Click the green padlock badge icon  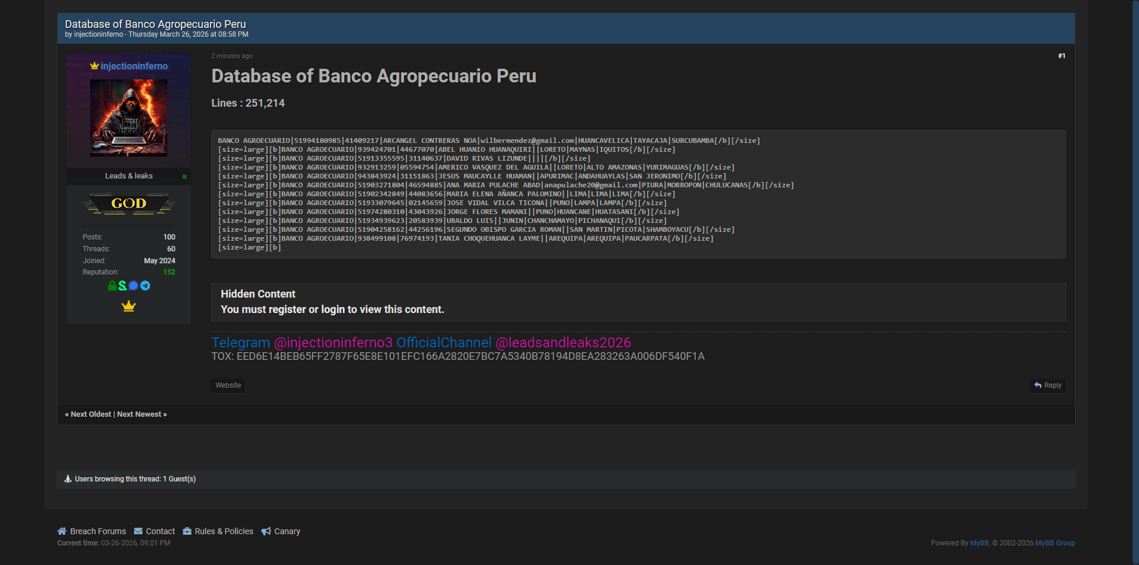112,286
